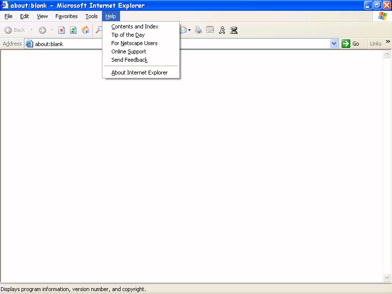Click the page icon in the address bar
This screenshot has height=294, width=392.
29,44
